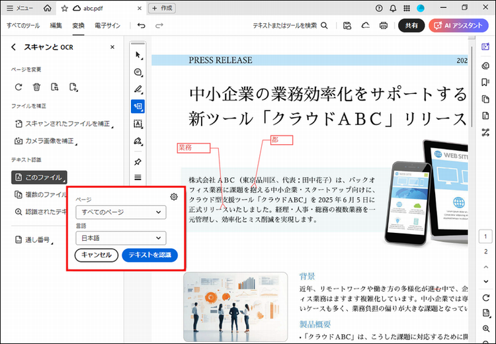
Task: Choose the comment bubble tool
Action: click(x=138, y=72)
